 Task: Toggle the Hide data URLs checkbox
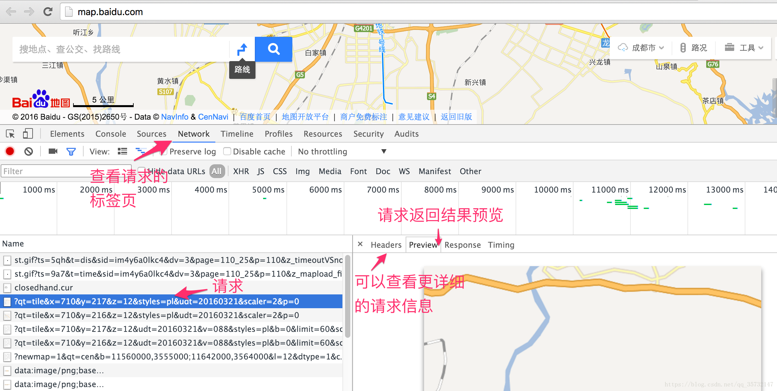141,171
